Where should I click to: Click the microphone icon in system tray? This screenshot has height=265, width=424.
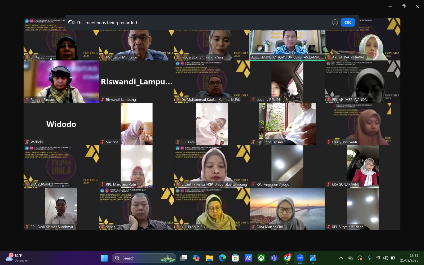pos(369,258)
